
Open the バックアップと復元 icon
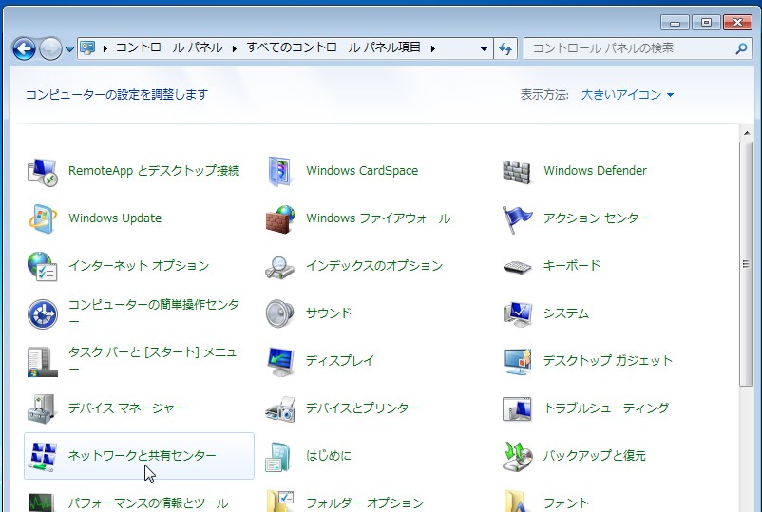tap(517, 457)
